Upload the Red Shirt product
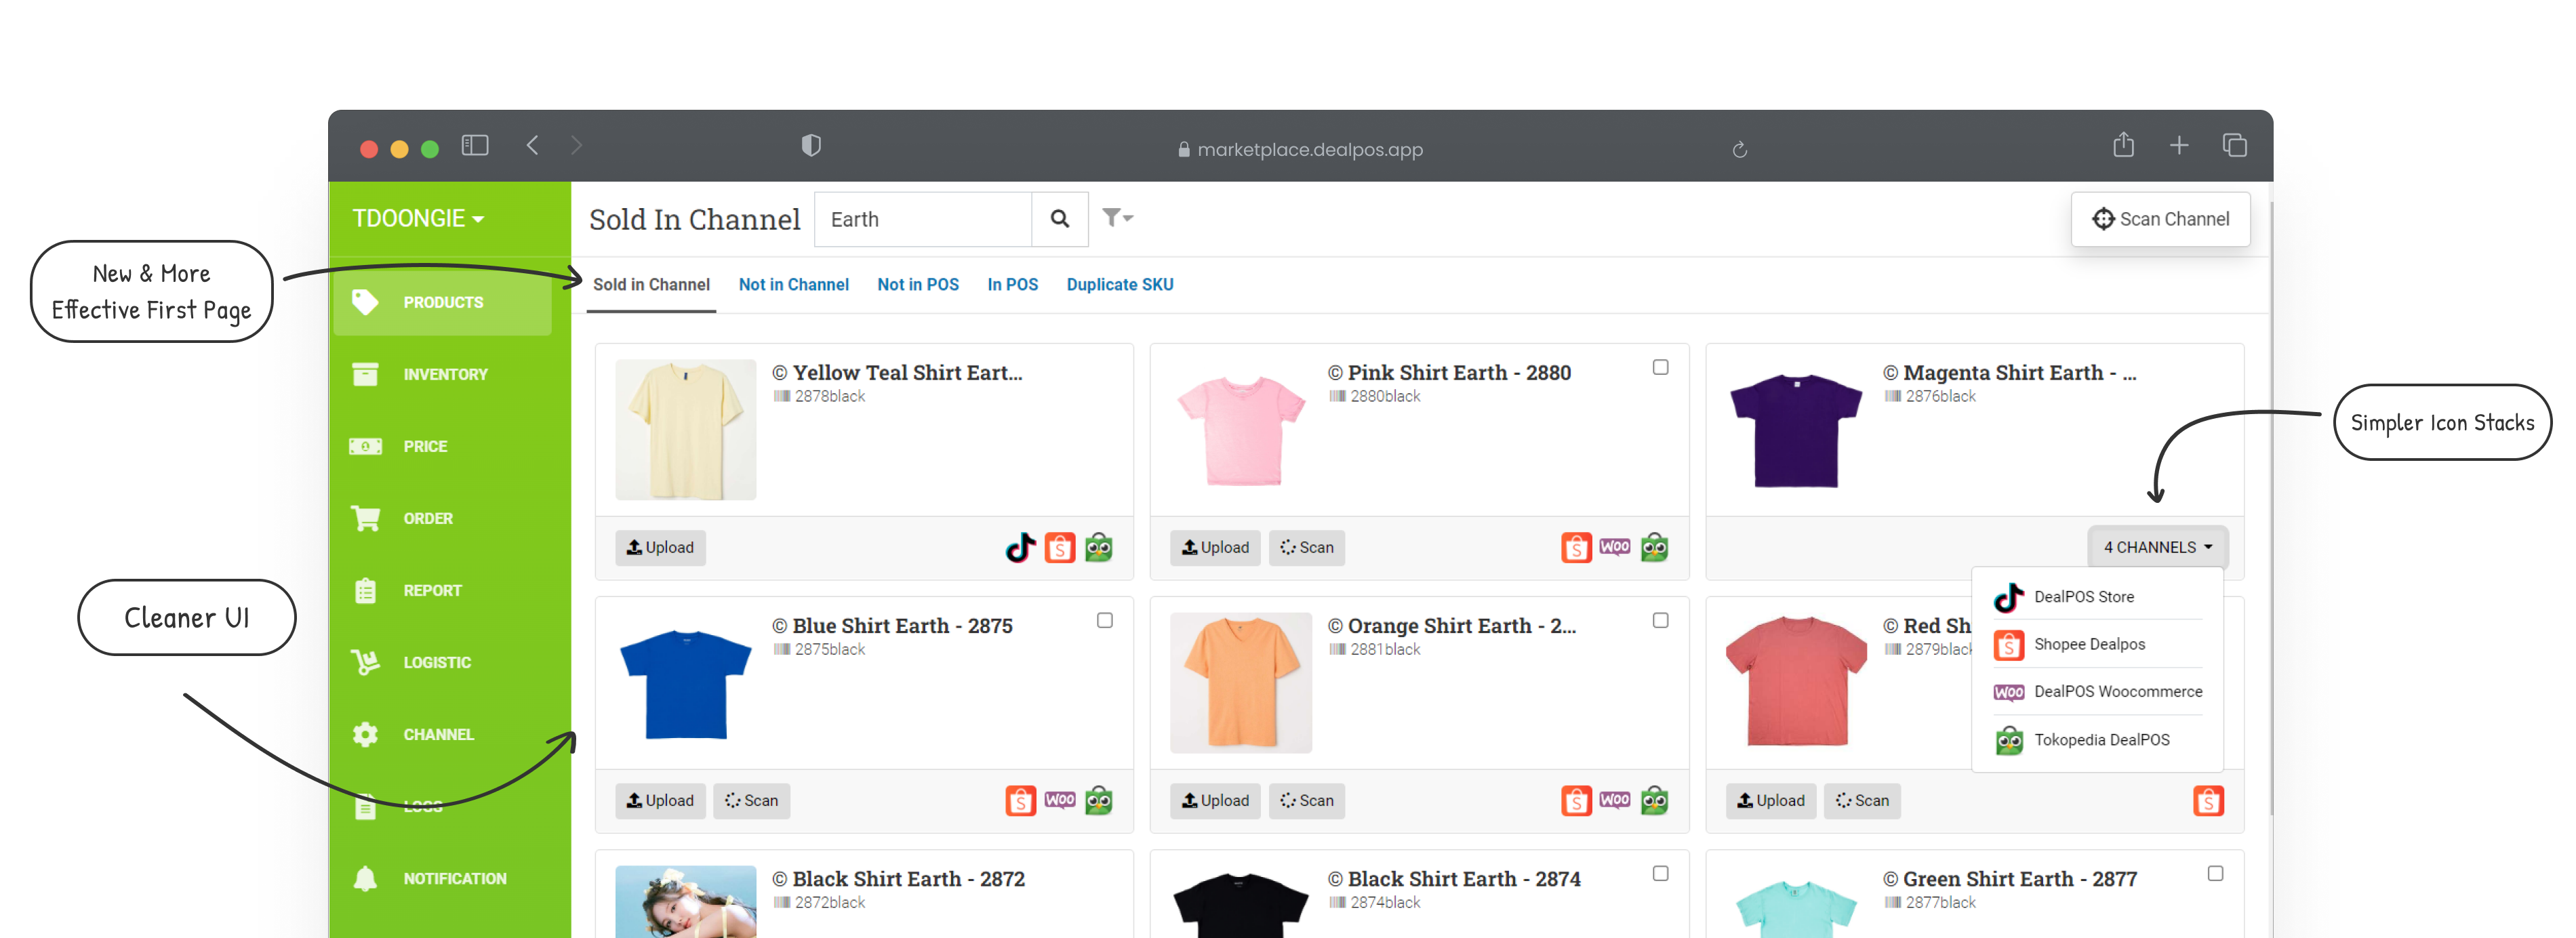Image resolution: width=2576 pixels, height=938 pixels. [x=1770, y=800]
